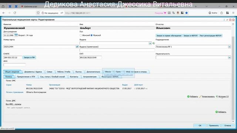This screenshot has width=237, height=133.
Task: Click into the 'Отчество' field
Action: pos(193,28)
